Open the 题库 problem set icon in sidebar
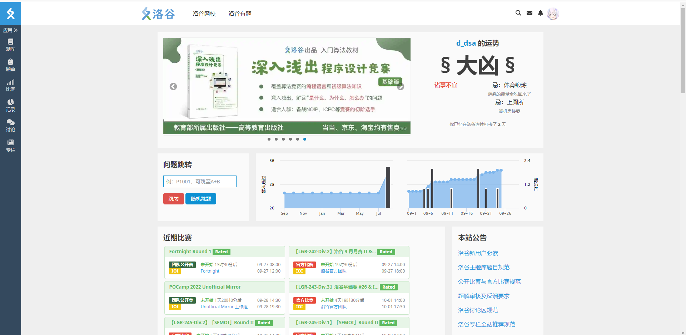Screen dimensions: 686x335 [10, 45]
